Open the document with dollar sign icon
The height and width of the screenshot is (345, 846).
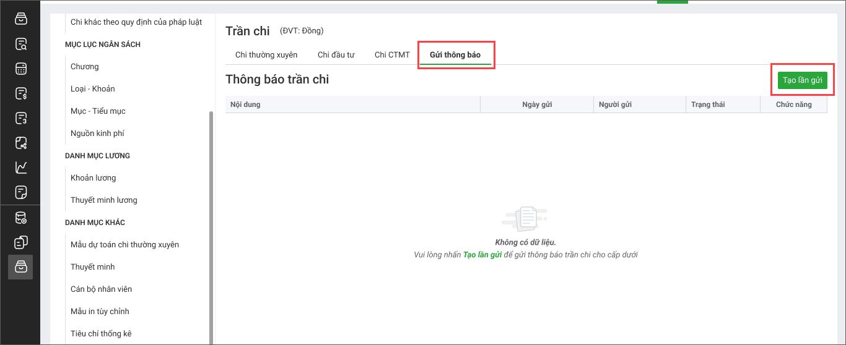(x=21, y=93)
